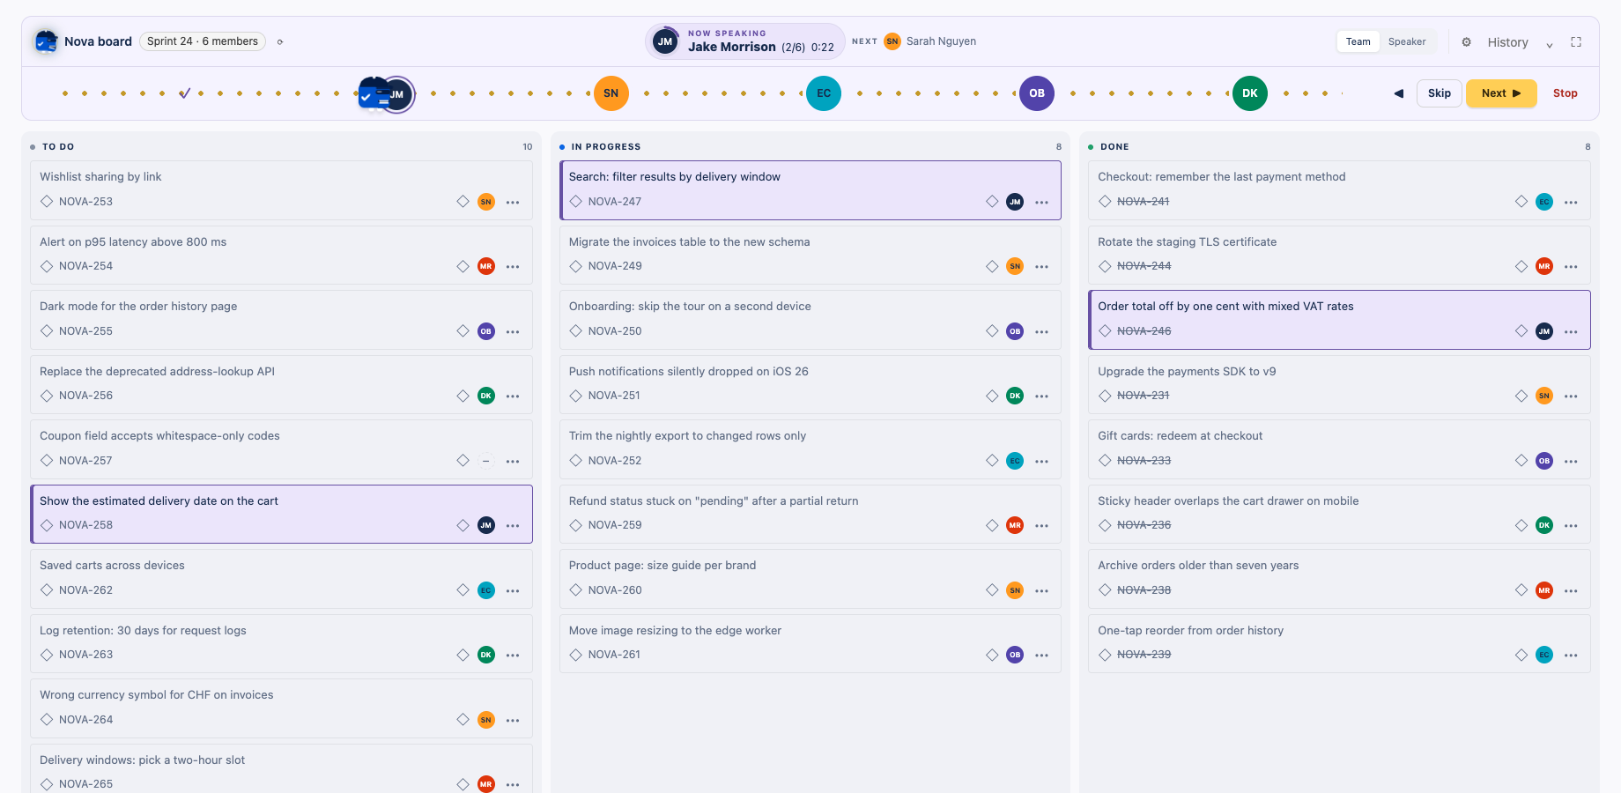The image size is (1621, 793).
Task: Click the Nova board logo icon
Action: [x=46, y=41]
